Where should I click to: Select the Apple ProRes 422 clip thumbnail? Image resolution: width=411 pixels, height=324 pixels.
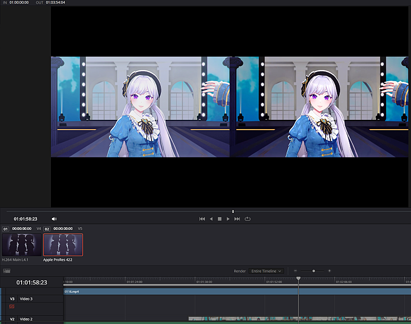[x=63, y=245]
